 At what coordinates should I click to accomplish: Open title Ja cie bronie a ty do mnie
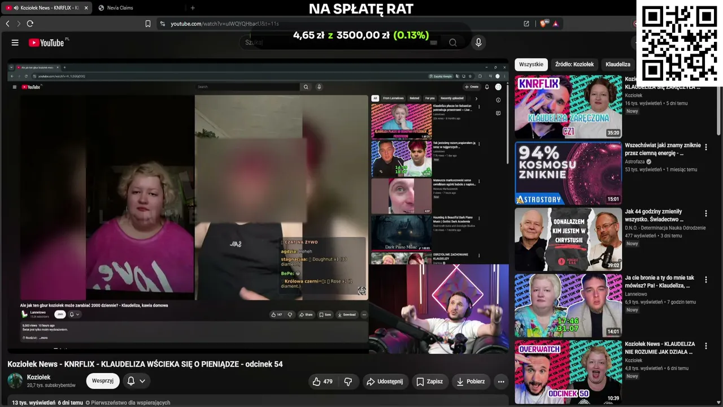(660, 282)
